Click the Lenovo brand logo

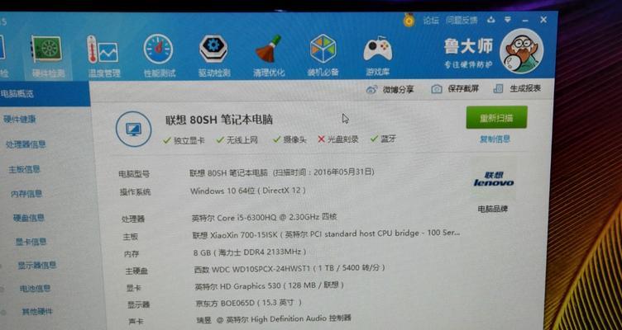[493, 179]
